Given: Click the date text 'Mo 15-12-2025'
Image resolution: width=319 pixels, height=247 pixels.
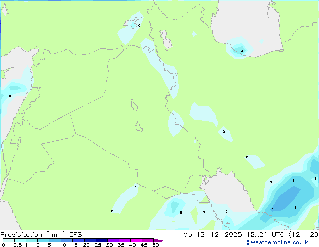Looking at the screenshot, I should tap(212, 235).
